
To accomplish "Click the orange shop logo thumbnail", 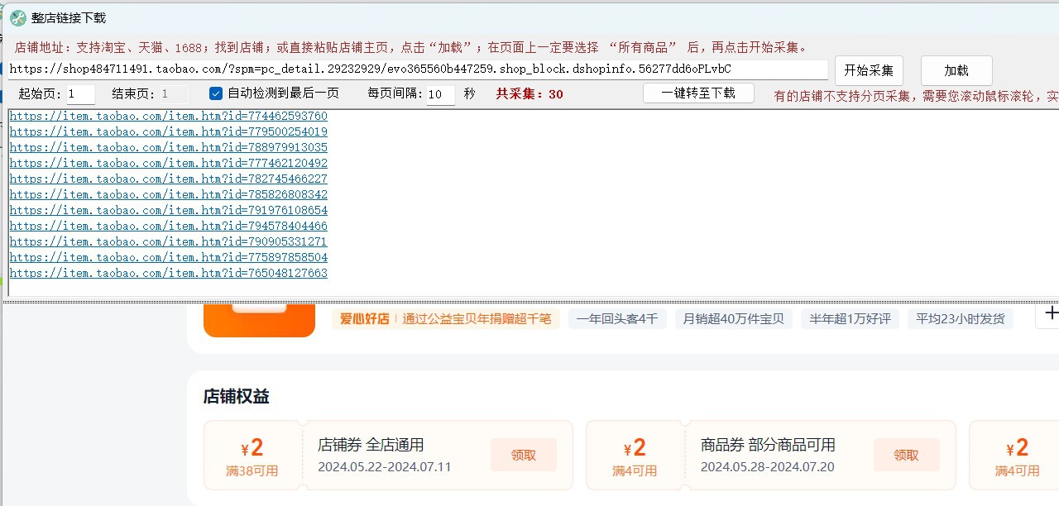I will click(259, 320).
